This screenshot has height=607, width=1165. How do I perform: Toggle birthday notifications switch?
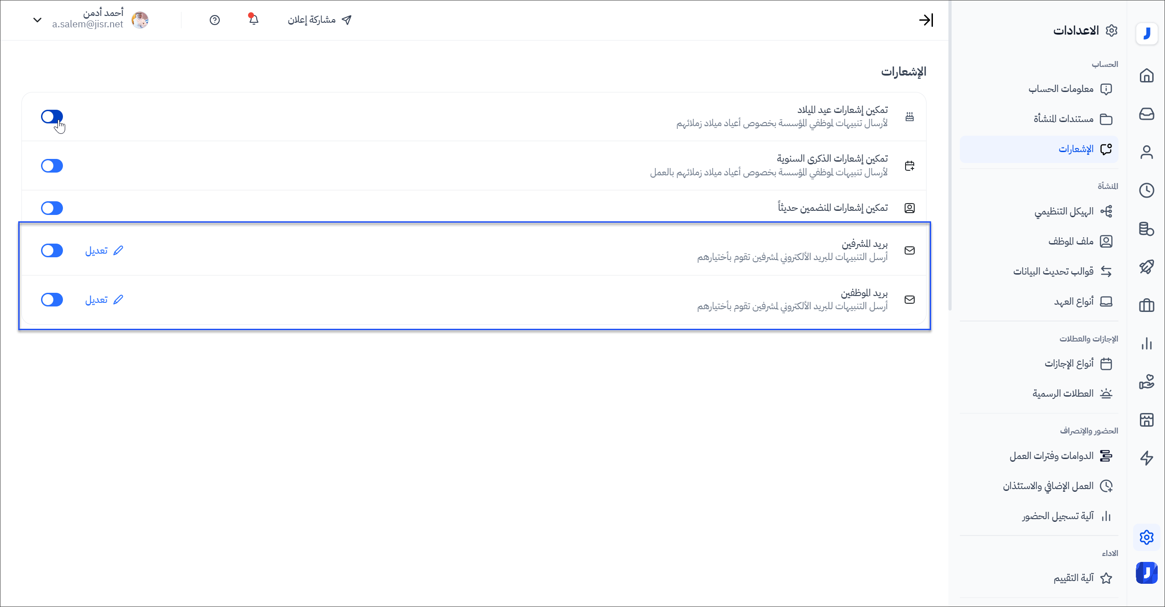click(x=52, y=117)
